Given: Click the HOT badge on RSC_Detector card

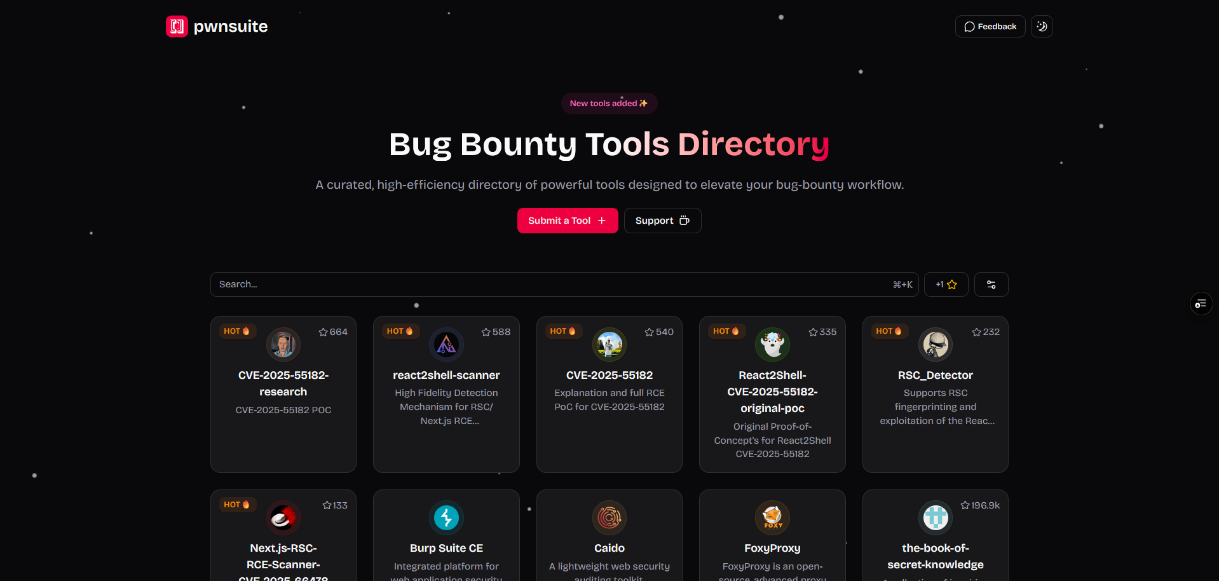Looking at the screenshot, I should coord(889,331).
